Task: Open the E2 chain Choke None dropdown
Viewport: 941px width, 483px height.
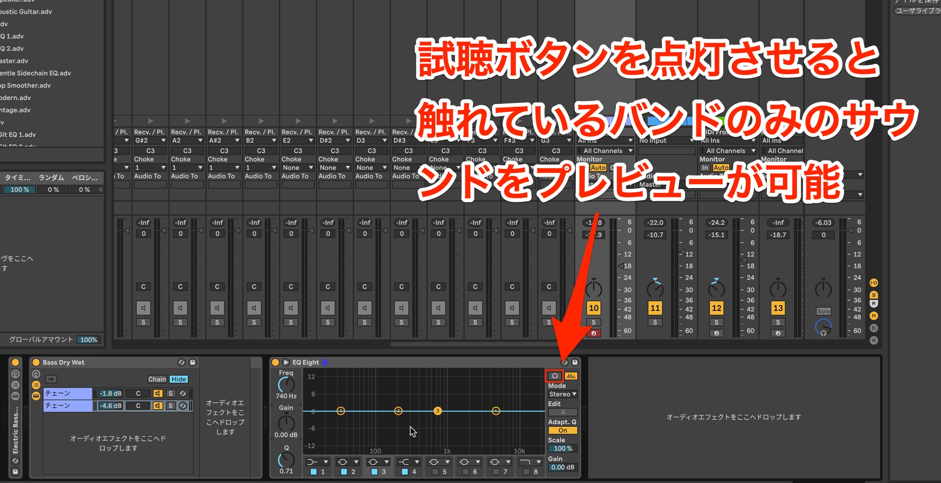Action: tap(298, 168)
